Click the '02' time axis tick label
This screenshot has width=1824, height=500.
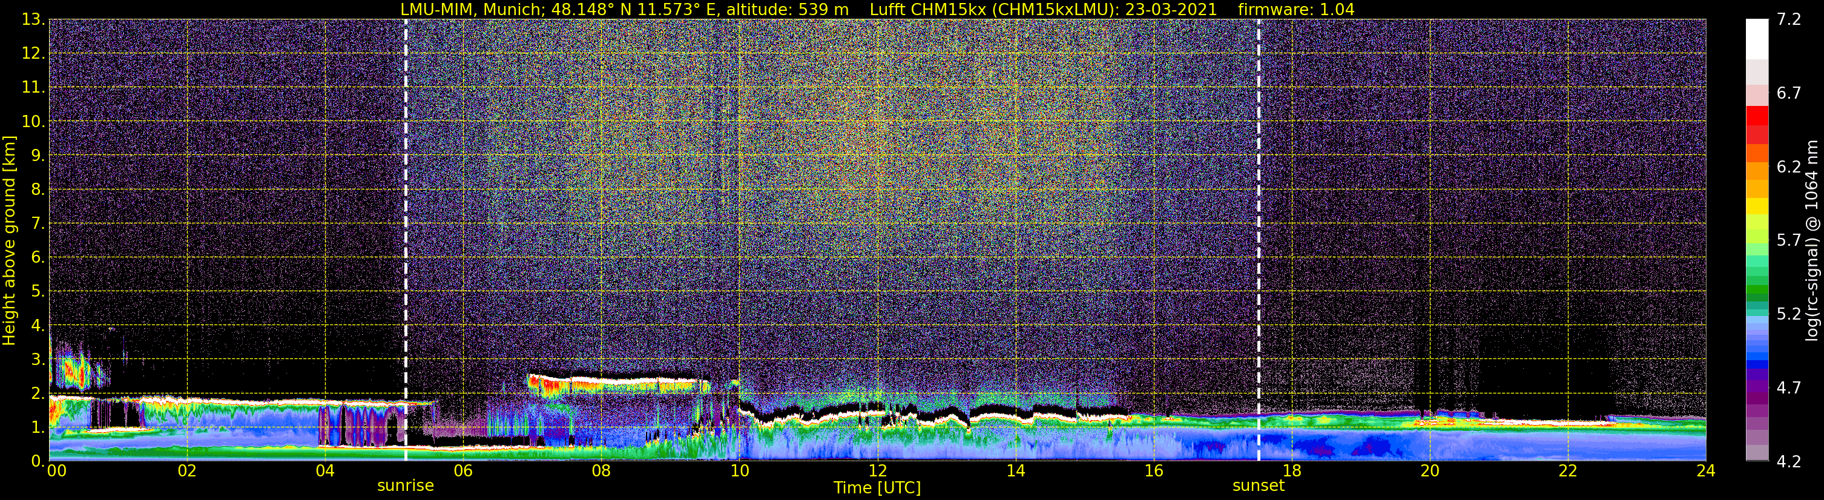(187, 471)
